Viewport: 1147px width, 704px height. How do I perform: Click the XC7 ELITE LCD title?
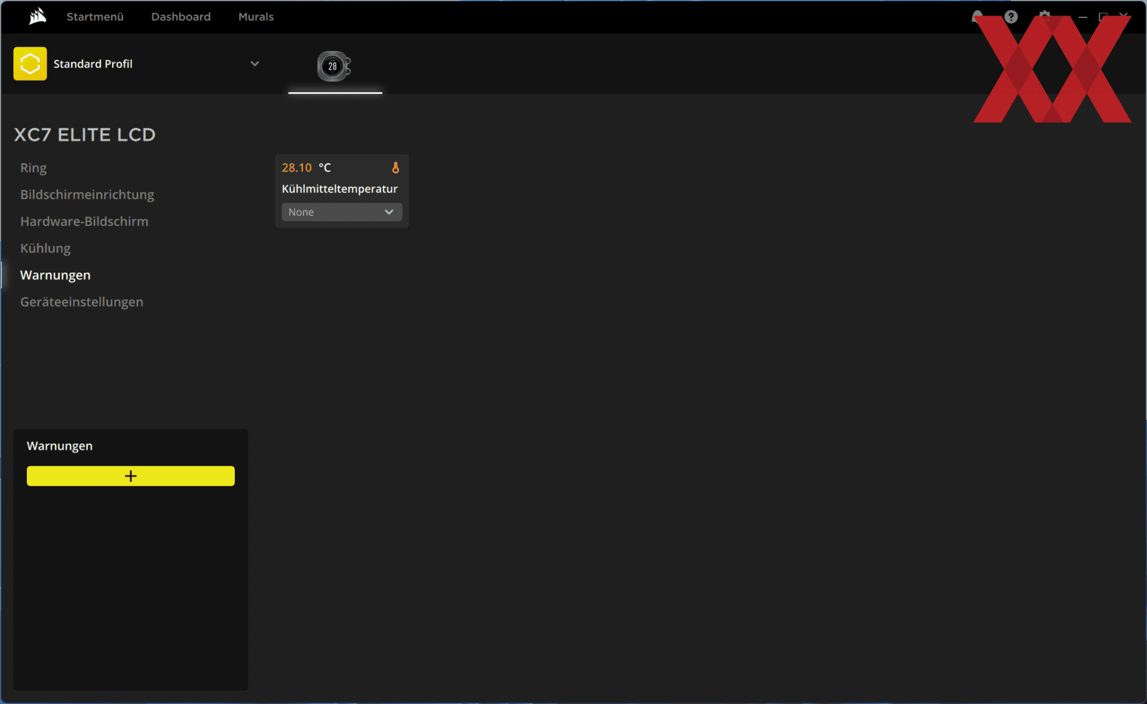(x=85, y=135)
